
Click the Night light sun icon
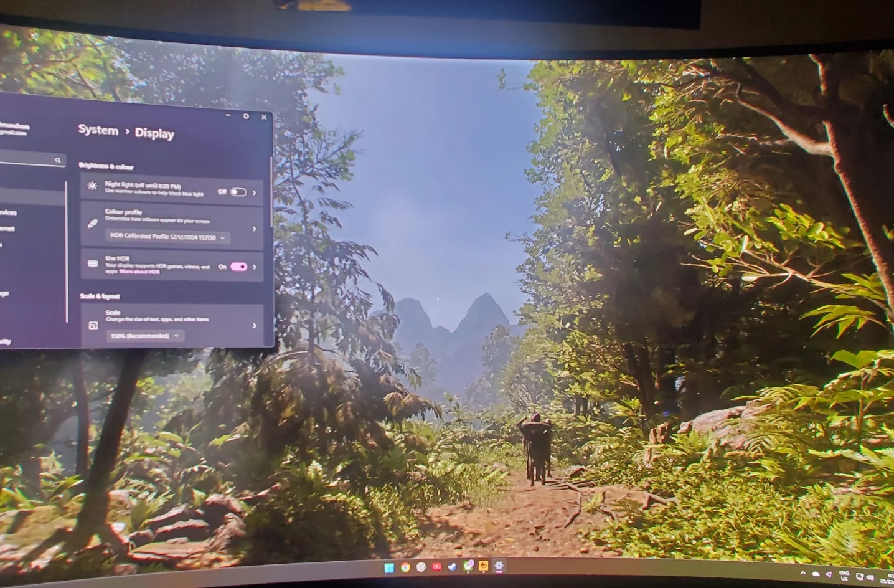pos(92,186)
